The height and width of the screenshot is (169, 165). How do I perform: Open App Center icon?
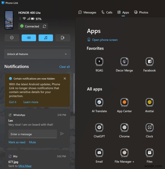coord(124,102)
